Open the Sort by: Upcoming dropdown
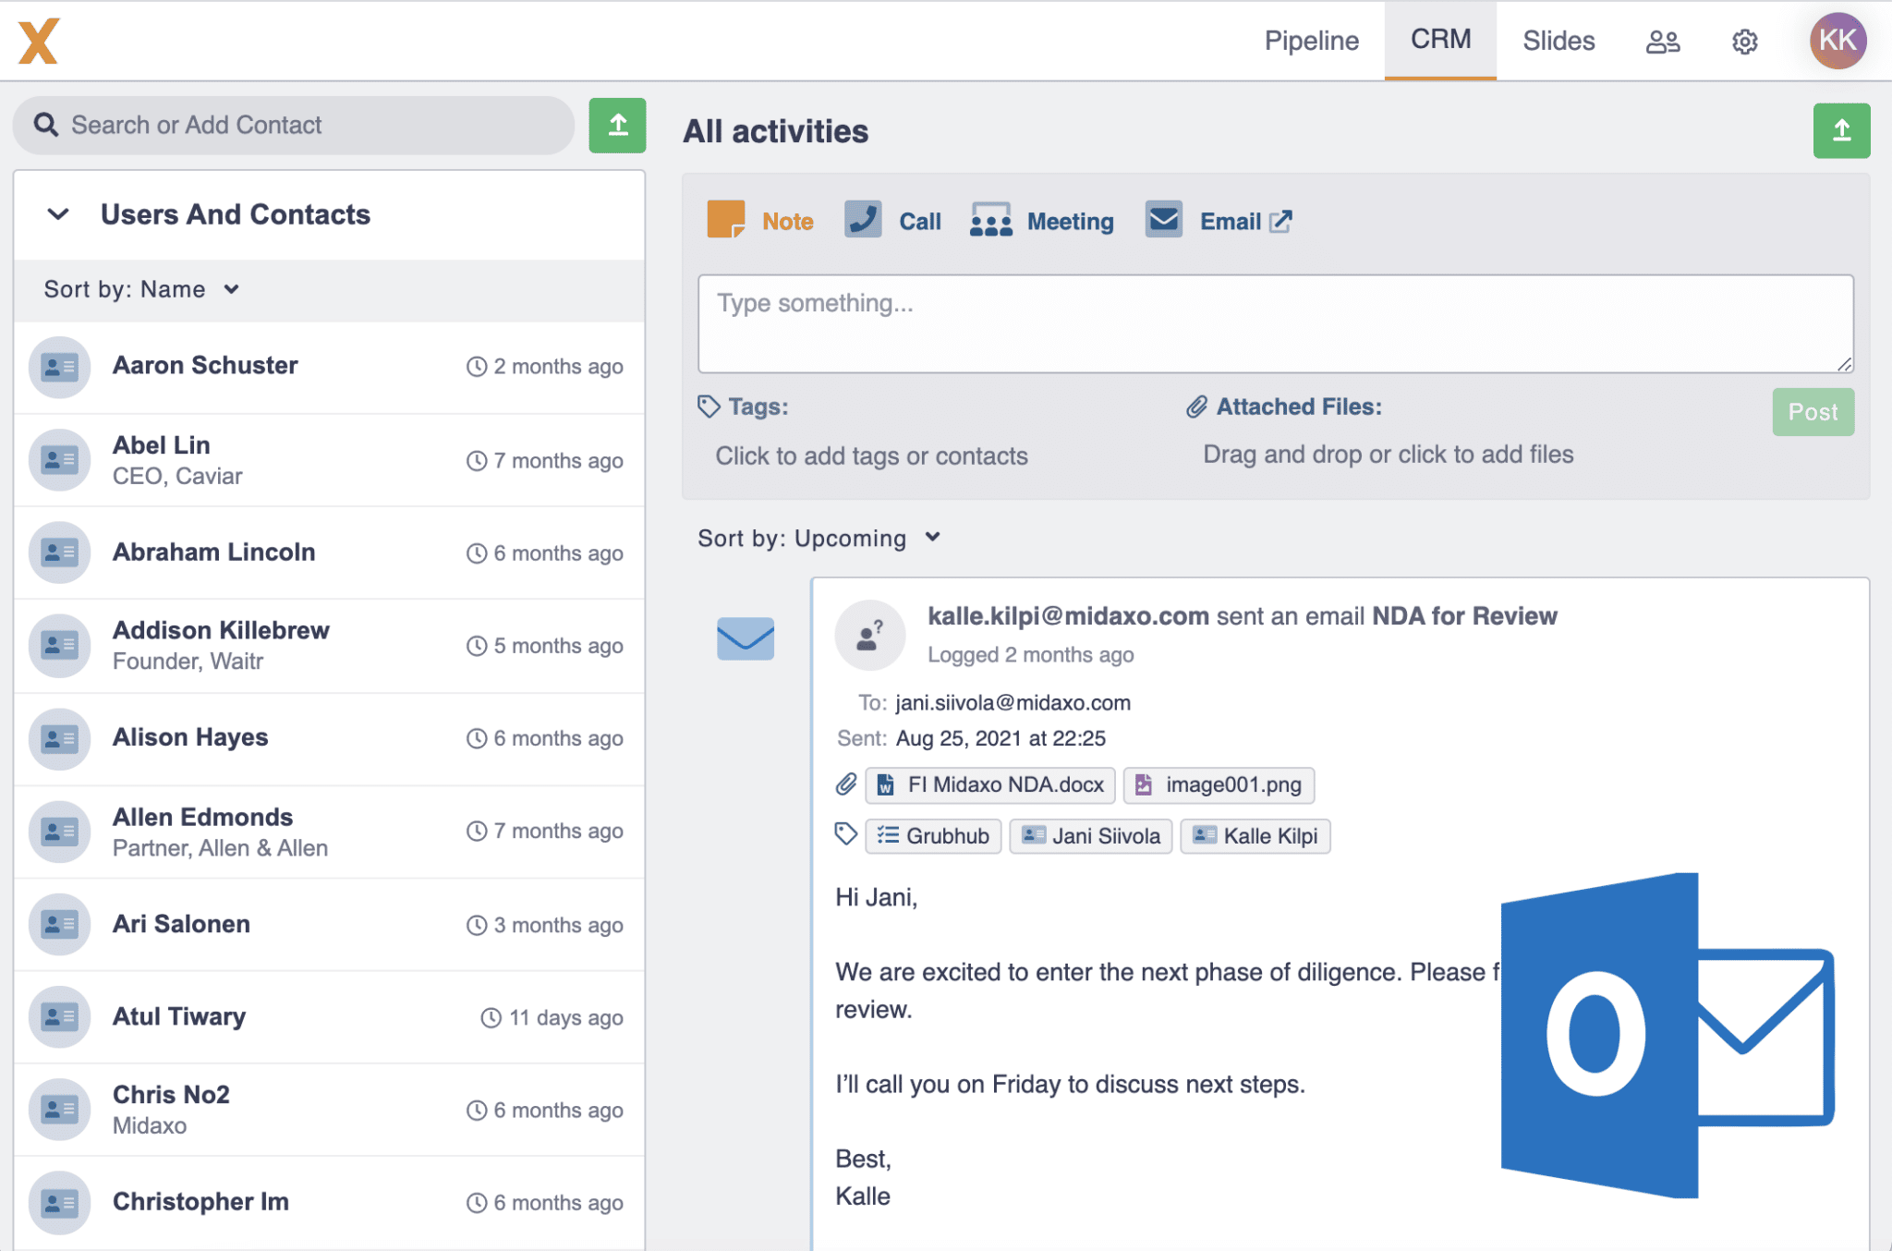This screenshot has width=1892, height=1251. 819,538
